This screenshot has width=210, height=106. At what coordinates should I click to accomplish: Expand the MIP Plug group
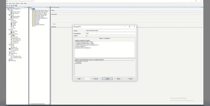pyautogui.click(x=8, y=61)
